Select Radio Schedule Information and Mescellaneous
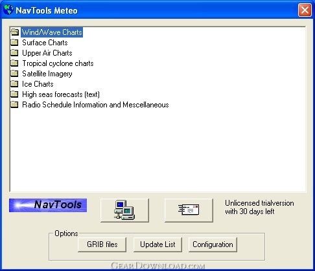Screen dimensions: 315x271 [95, 105]
